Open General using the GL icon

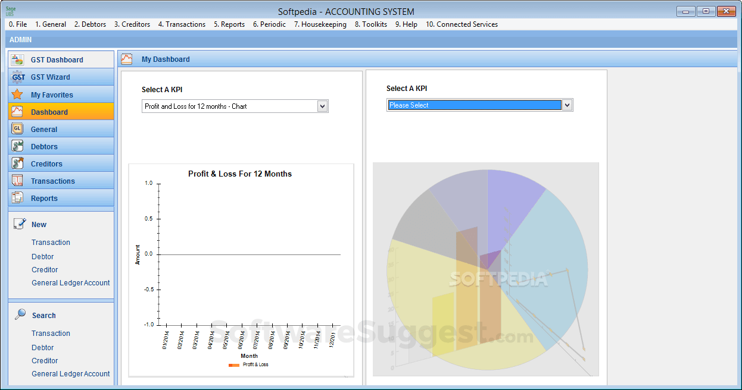pos(17,128)
